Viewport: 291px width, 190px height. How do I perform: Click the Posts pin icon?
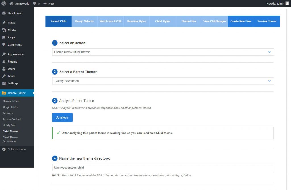pos(4,23)
